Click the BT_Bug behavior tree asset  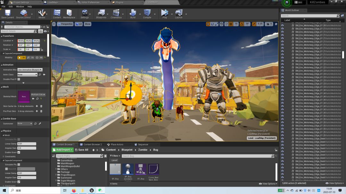pos(141,169)
